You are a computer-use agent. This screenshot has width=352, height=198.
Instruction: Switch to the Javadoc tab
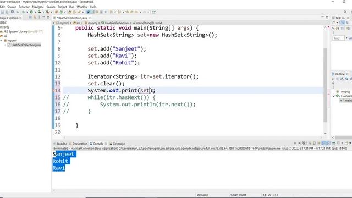tap(60, 144)
